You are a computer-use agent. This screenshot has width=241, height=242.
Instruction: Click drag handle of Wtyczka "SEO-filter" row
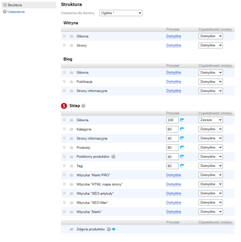click(x=64, y=202)
